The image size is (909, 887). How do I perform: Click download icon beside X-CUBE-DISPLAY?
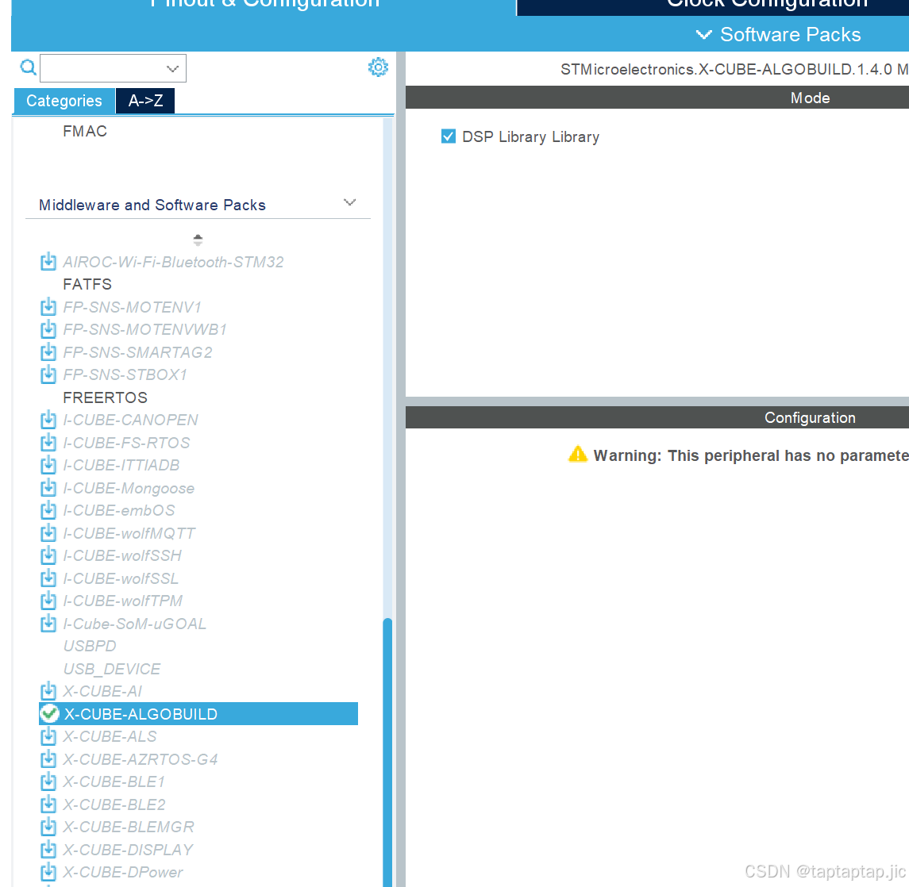(48, 850)
